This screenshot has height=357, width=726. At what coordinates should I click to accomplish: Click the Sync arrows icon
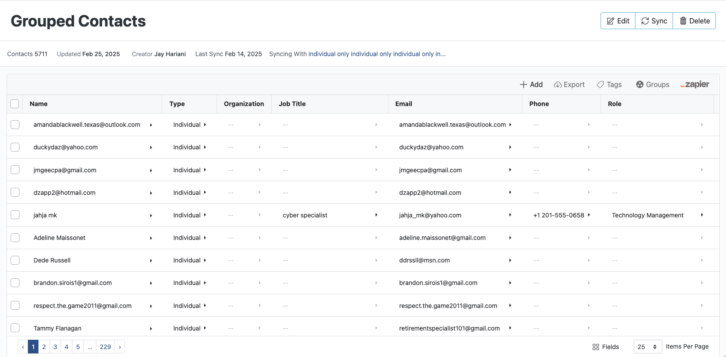645,21
